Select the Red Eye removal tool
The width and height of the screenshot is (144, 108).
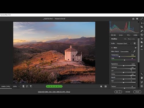tap(142, 39)
